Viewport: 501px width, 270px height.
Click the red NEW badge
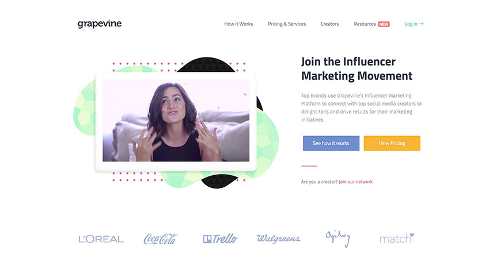point(384,24)
